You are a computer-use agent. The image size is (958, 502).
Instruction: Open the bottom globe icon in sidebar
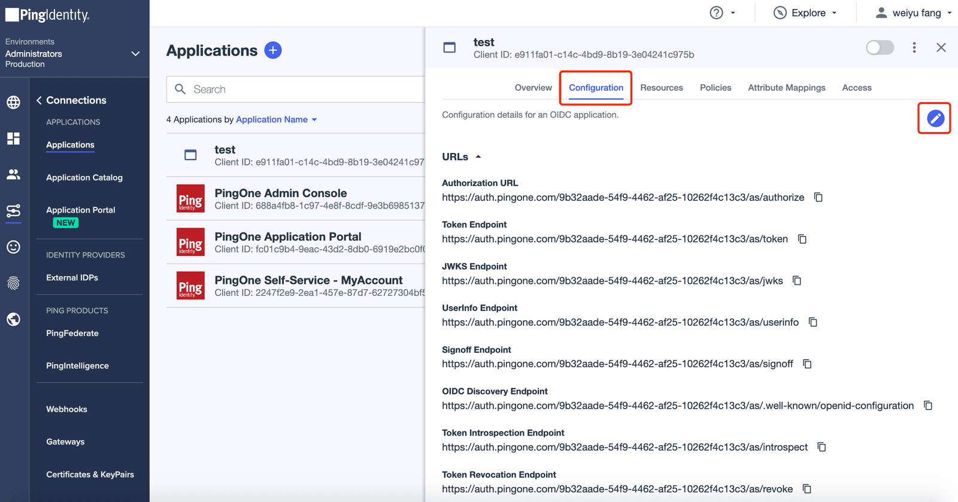(x=13, y=319)
